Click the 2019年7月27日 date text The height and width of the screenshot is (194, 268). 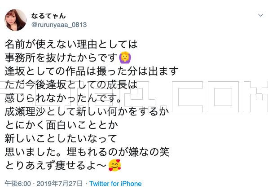coord(60,184)
